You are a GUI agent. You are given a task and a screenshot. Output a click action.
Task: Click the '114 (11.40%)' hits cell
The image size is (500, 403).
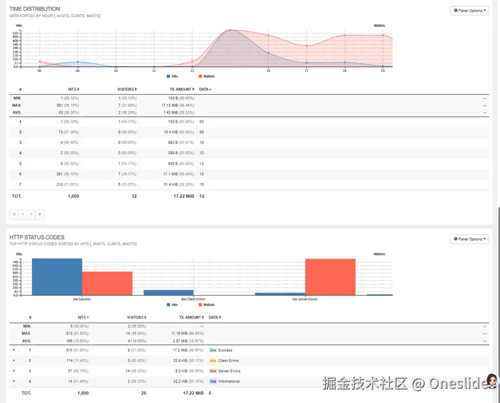tap(77, 361)
